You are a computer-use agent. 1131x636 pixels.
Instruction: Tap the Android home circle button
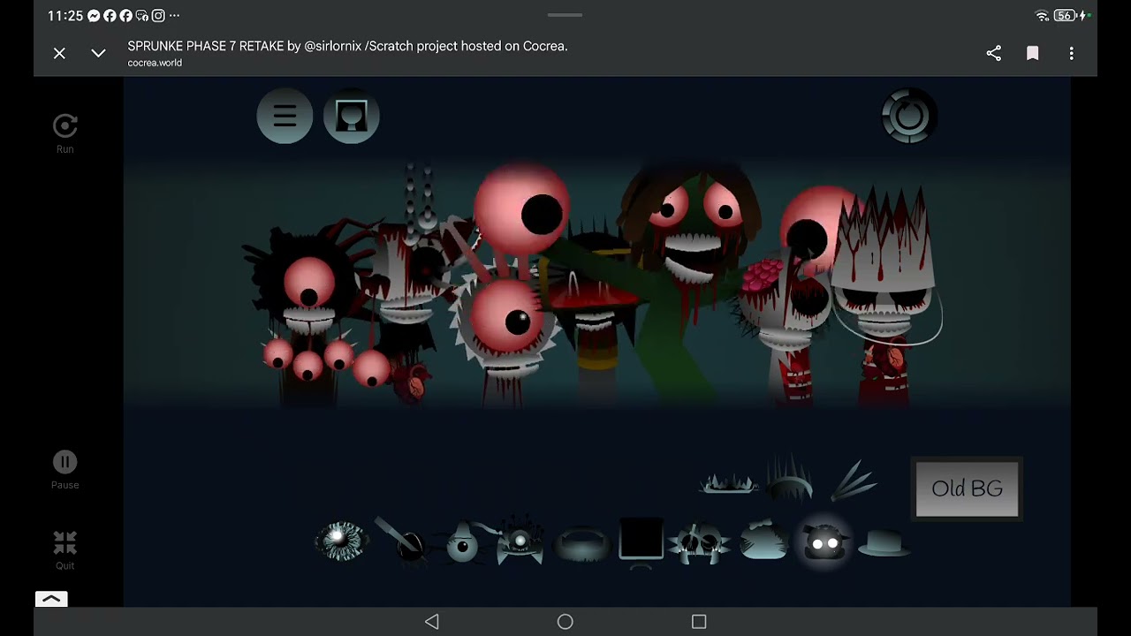pos(565,622)
